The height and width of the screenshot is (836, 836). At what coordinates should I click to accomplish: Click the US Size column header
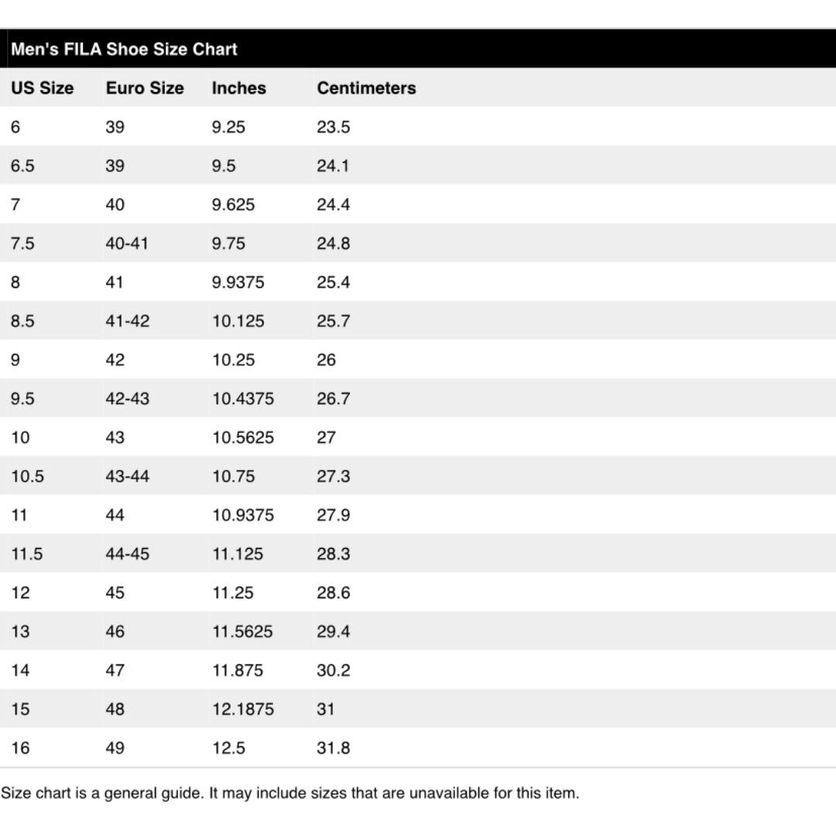pyautogui.click(x=42, y=88)
